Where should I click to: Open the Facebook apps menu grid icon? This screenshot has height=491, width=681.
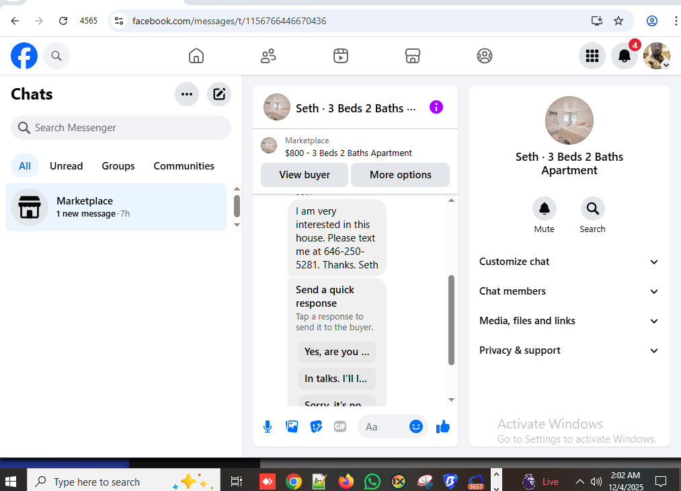(592, 56)
